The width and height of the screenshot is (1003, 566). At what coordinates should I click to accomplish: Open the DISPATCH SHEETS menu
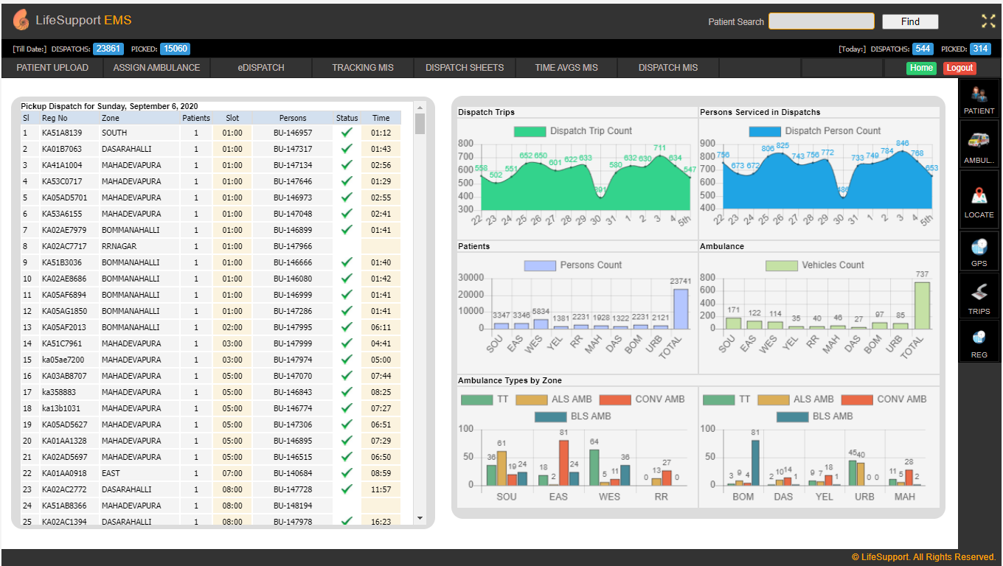[465, 67]
